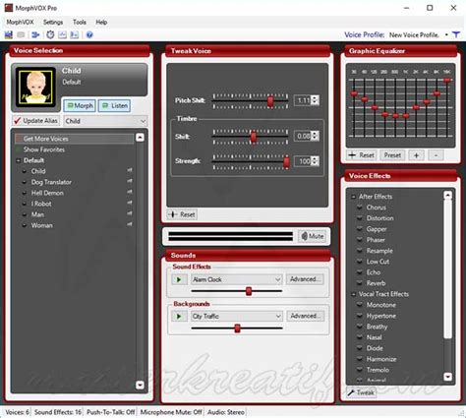The image size is (466, 418).
Task: Open the MorphVOX menu
Action: tap(20, 23)
